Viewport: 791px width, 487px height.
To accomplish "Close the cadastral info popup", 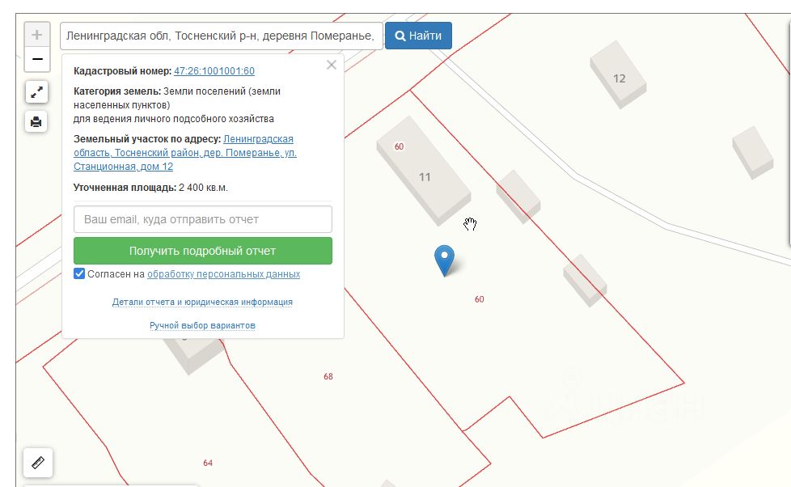I will [332, 65].
